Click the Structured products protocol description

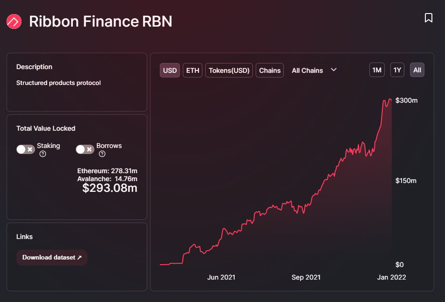[x=58, y=83]
